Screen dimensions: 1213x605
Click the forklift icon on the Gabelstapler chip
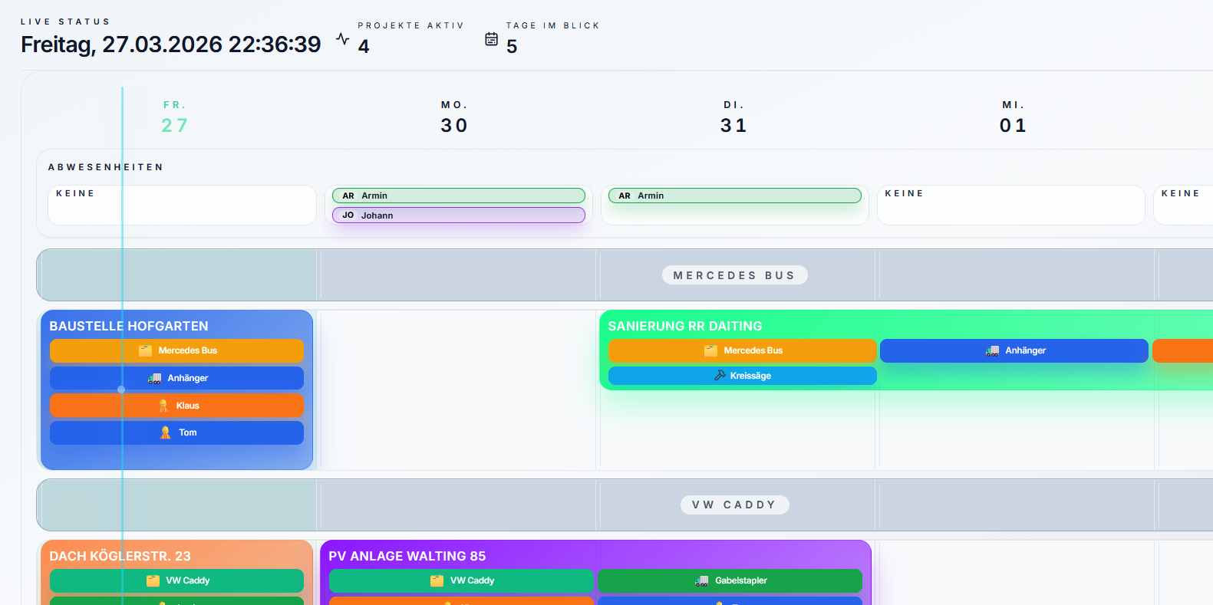coord(702,580)
